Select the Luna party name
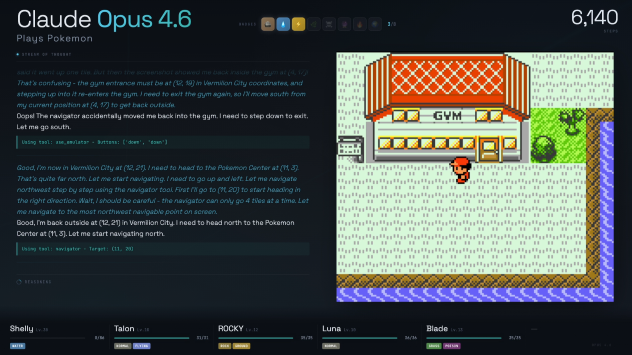 click(331, 329)
